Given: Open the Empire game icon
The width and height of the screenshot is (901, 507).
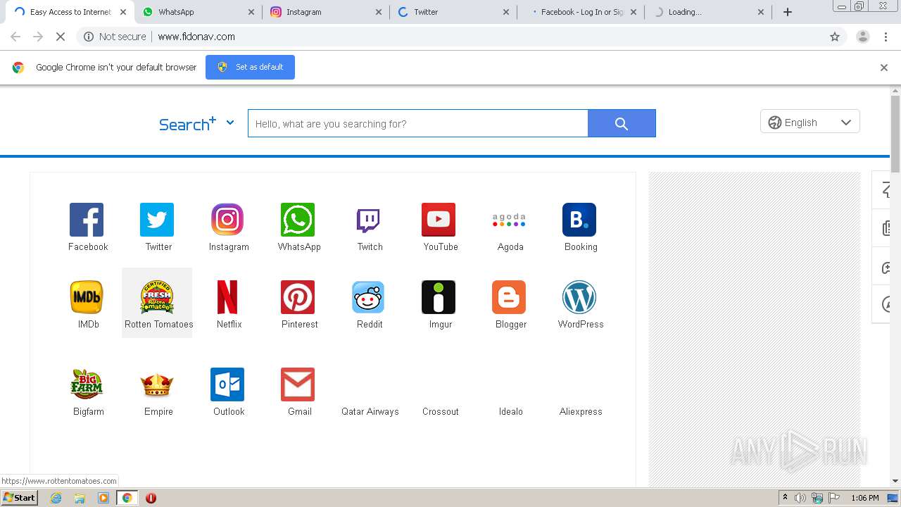Looking at the screenshot, I should (x=157, y=384).
